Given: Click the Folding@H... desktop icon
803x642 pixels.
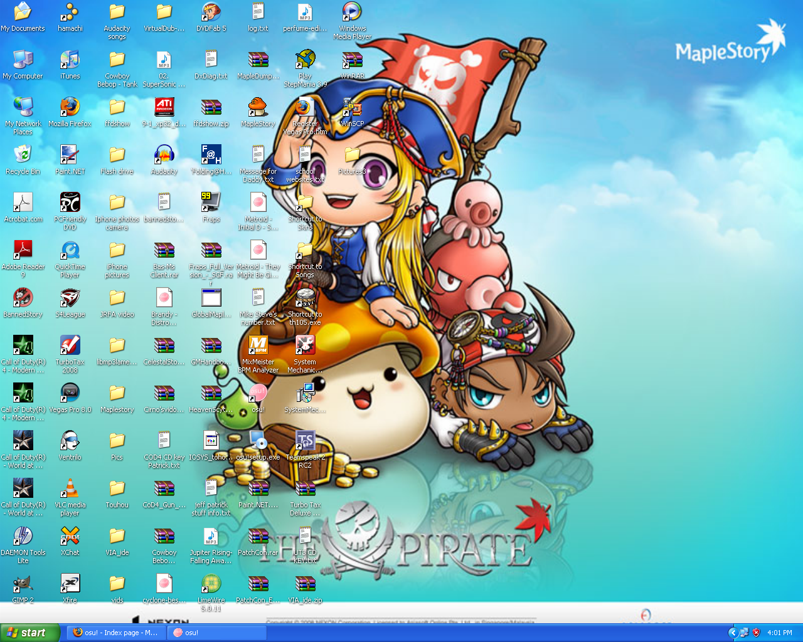Looking at the screenshot, I should point(211,155).
